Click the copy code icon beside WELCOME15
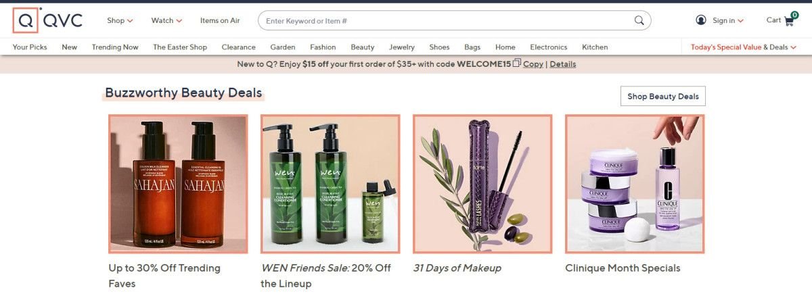 [517, 64]
